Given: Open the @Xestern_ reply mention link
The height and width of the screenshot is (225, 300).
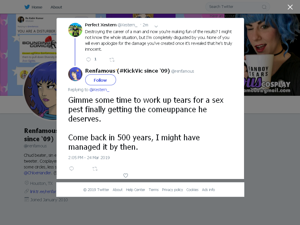Looking at the screenshot, I should coord(99,90).
